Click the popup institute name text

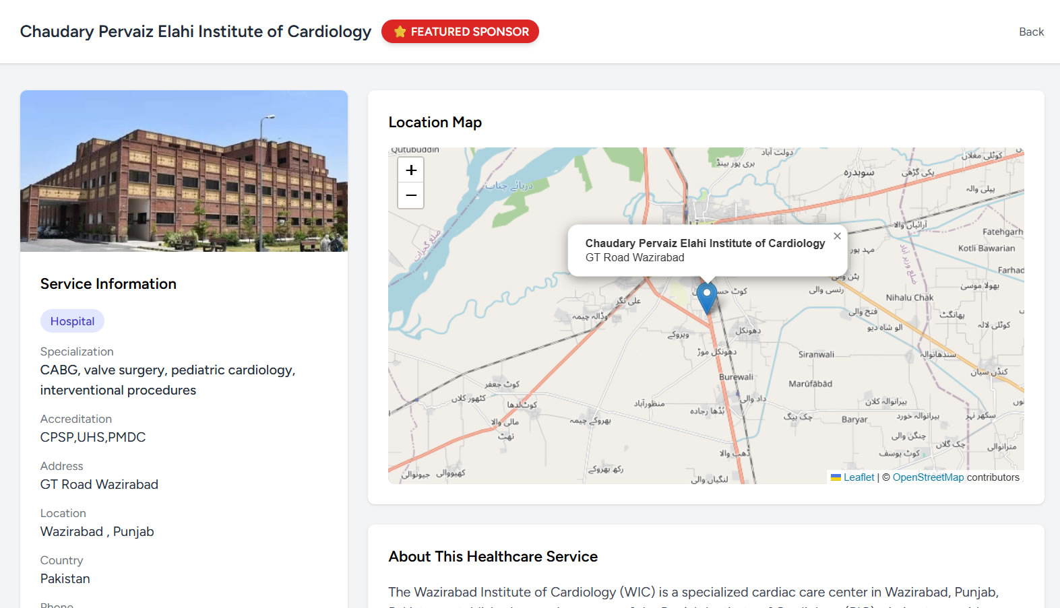pyautogui.click(x=705, y=243)
